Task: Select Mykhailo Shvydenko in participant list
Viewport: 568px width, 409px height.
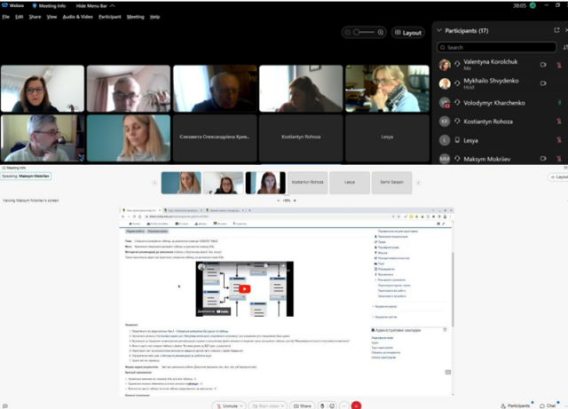Action: pos(500,83)
